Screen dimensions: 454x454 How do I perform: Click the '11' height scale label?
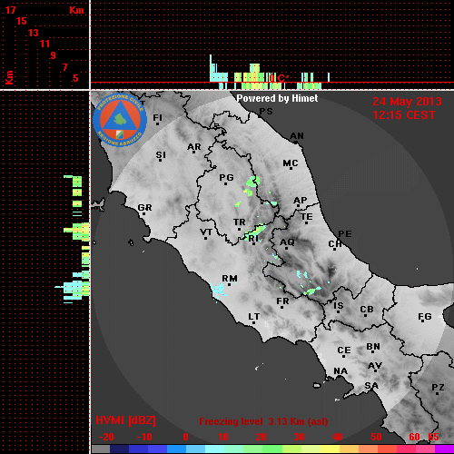click(44, 44)
